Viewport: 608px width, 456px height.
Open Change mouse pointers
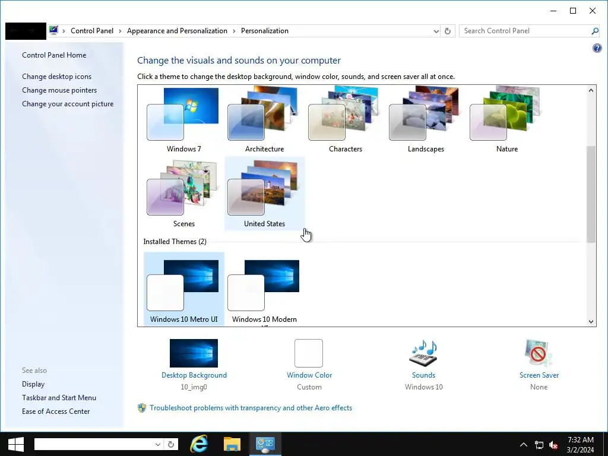click(59, 90)
